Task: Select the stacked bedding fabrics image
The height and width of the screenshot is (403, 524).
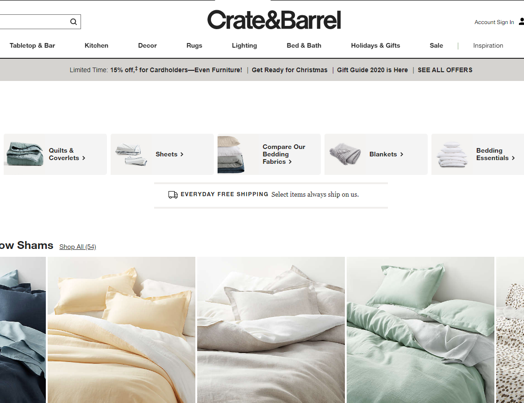Action: 231,155
